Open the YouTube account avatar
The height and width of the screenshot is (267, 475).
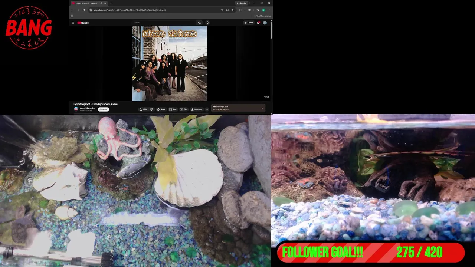[265, 23]
